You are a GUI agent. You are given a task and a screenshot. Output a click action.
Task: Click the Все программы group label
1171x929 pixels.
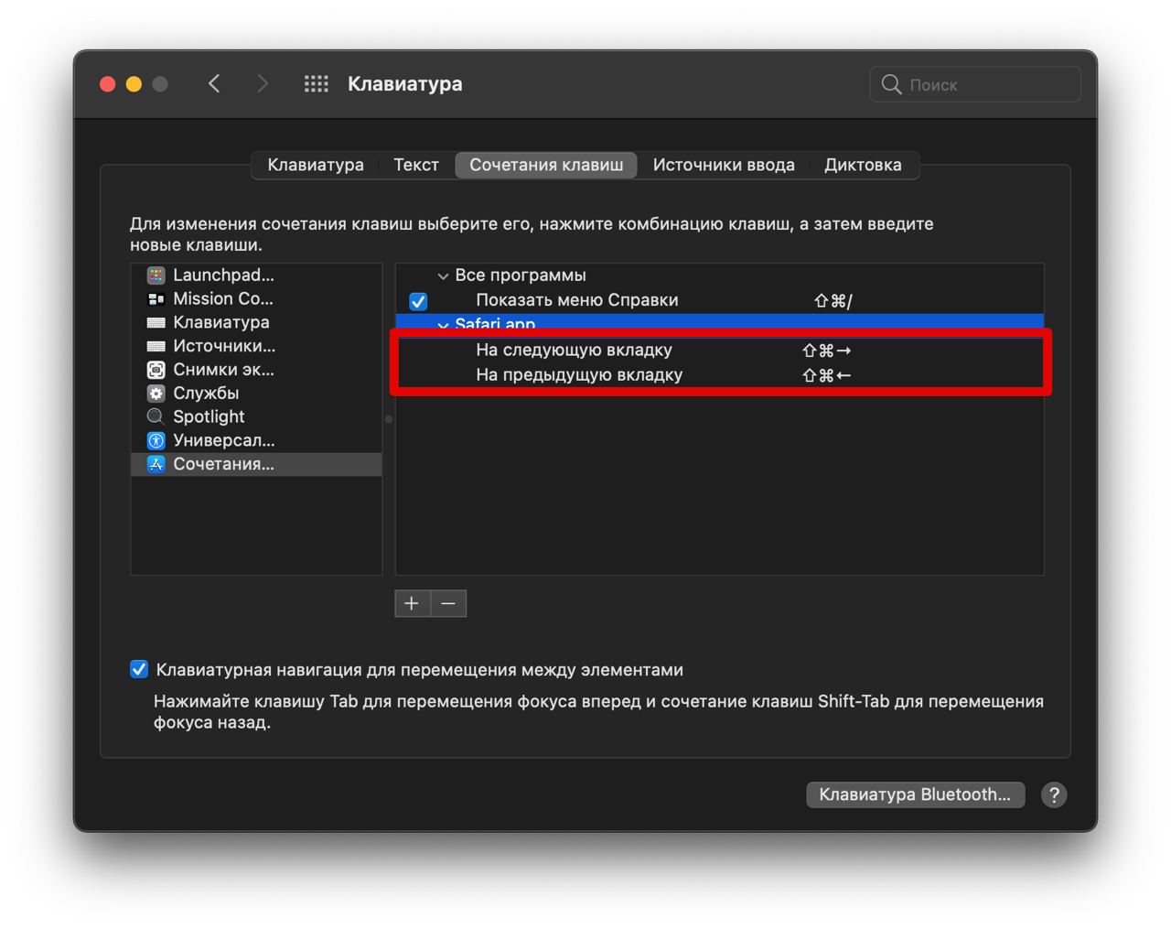pyautogui.click(x=521, y=275)
